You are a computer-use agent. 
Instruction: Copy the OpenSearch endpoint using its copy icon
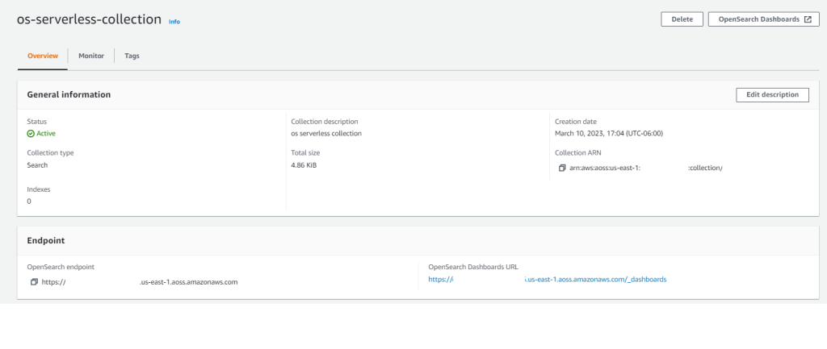pyautogui.click(x=34, y=282)
